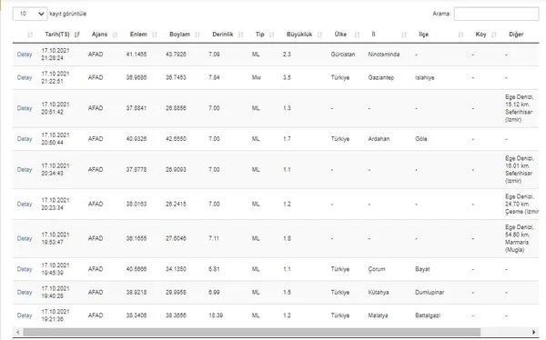Sort by the Boylam column sort icon
Screen dimensions: 546x340
(x=197, y=35)
